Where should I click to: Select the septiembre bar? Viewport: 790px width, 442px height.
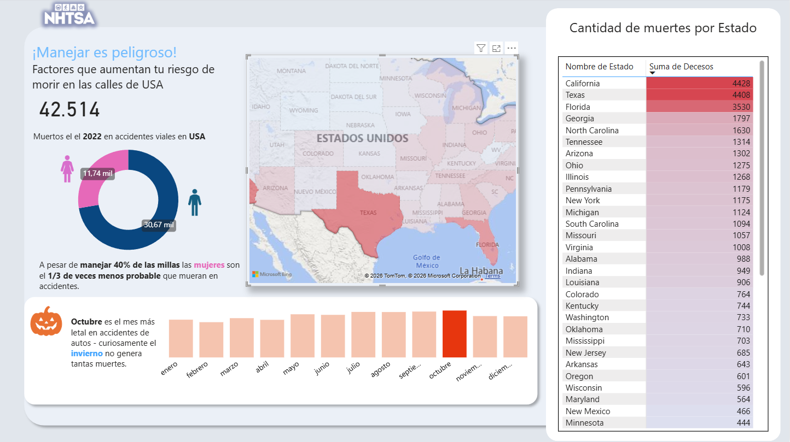(424, 334)
